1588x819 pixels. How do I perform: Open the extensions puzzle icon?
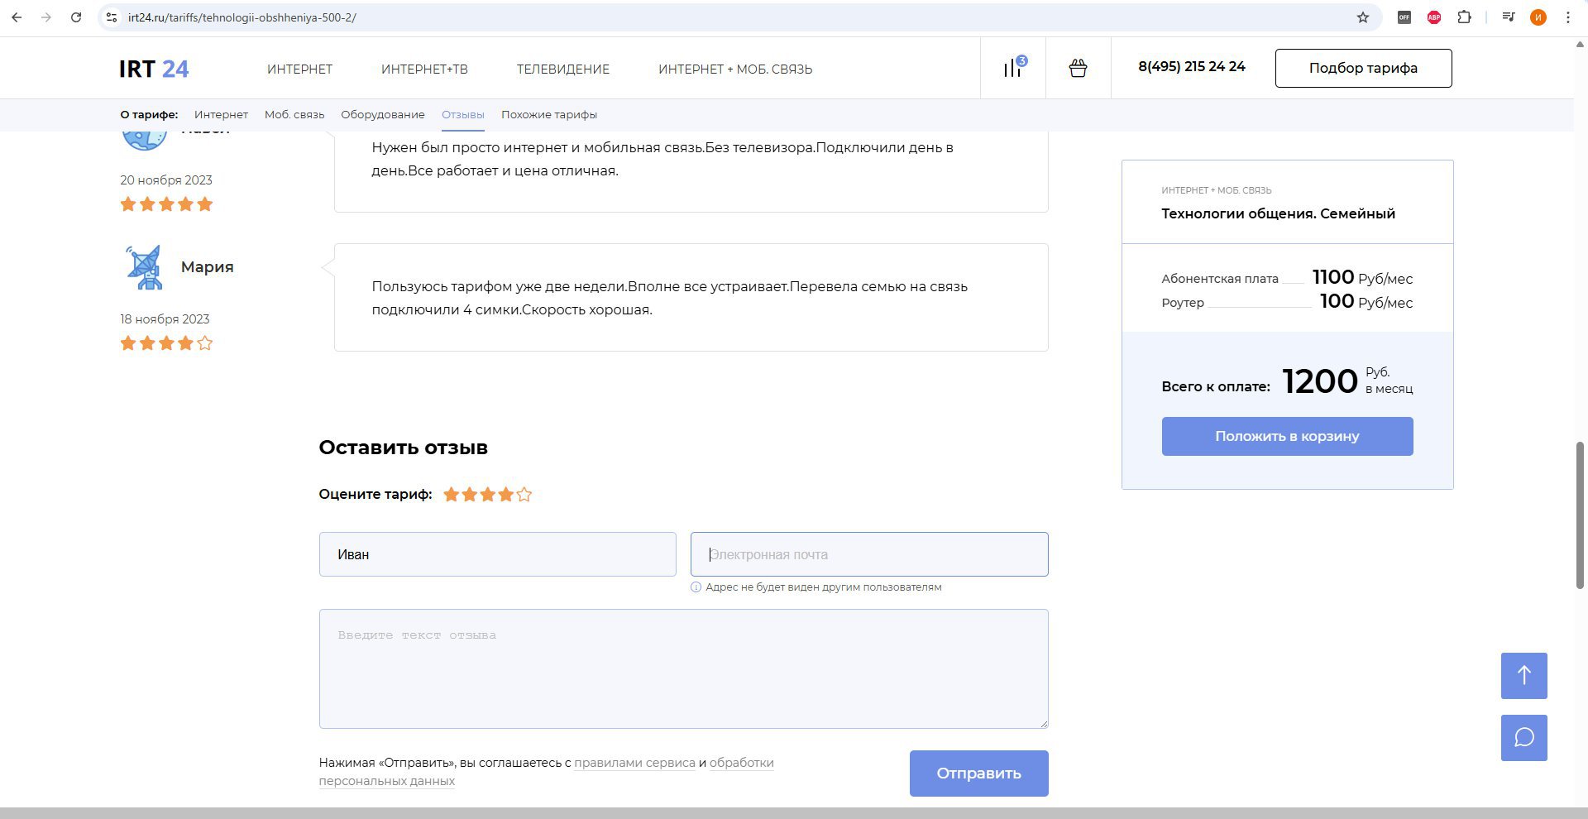pos(1465,17)
